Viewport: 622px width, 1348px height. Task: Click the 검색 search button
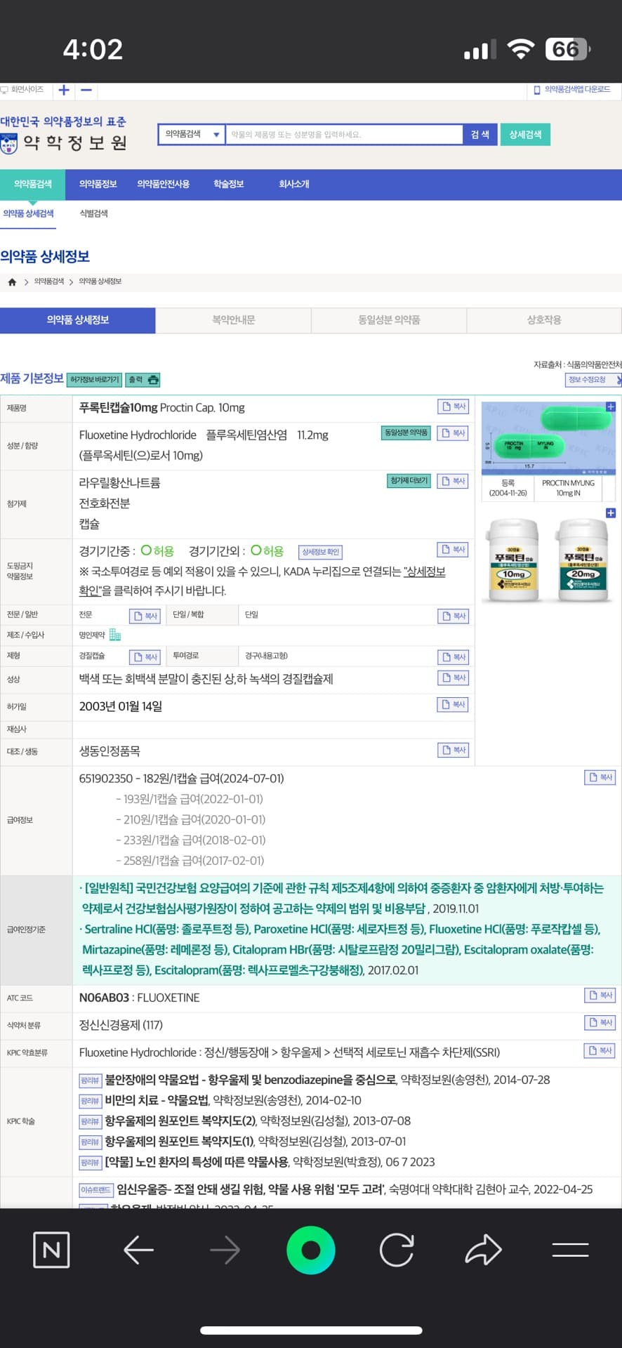pos(480,134)
